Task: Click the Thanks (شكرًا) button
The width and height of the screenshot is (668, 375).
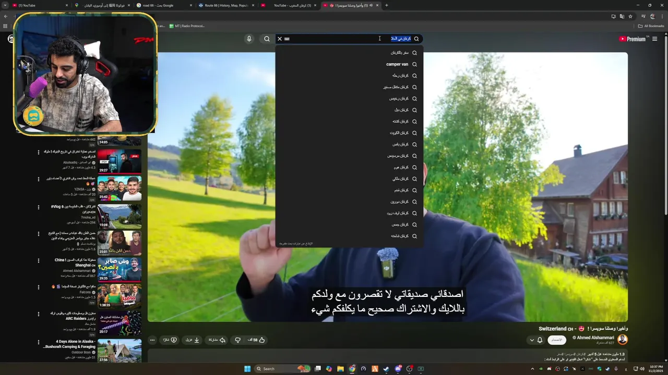Action: tap(170, 340)
